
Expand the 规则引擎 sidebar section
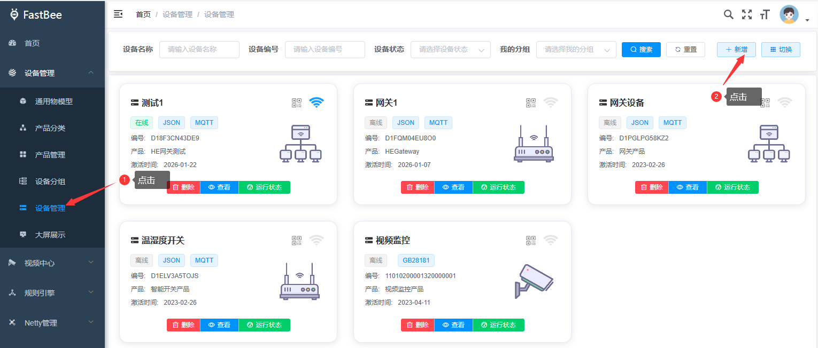(52, 292)
